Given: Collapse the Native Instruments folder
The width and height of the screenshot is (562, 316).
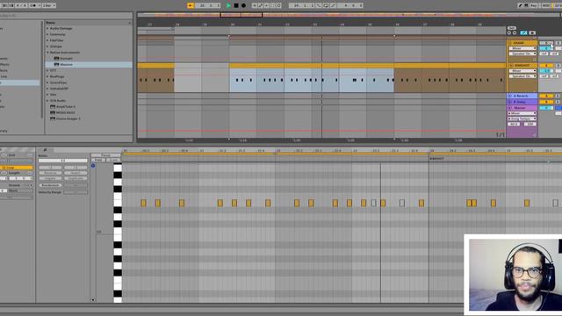Looking at the screenshot, I should [x=47, y=53].
